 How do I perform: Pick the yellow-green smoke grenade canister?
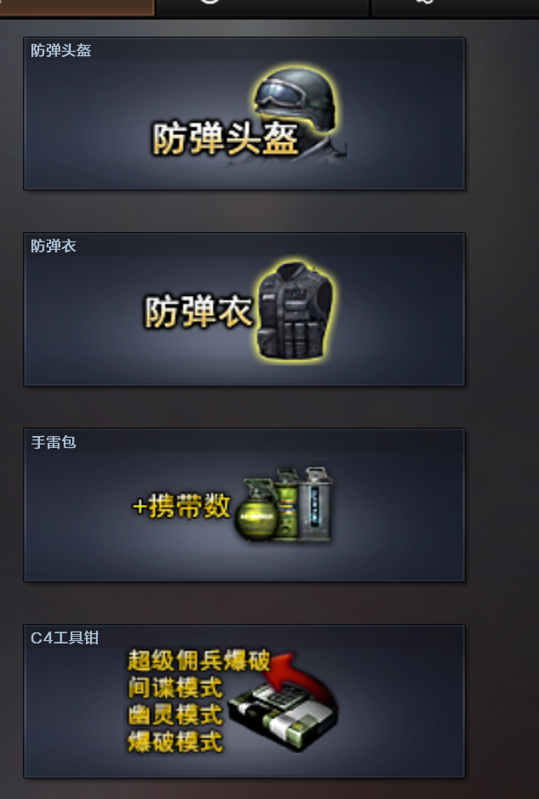pos(288,503)
